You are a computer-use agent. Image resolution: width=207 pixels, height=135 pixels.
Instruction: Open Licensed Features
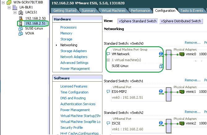coord(74,86)
